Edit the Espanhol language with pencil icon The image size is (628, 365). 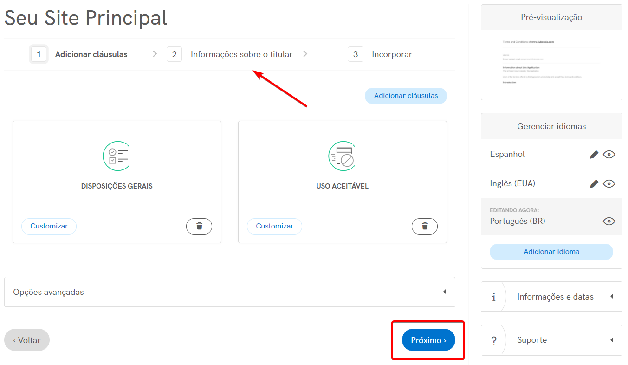click(594, 155)
